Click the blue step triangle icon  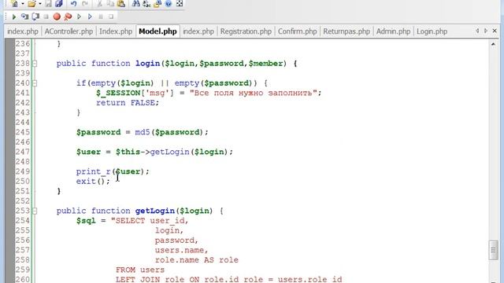(90, 17)
